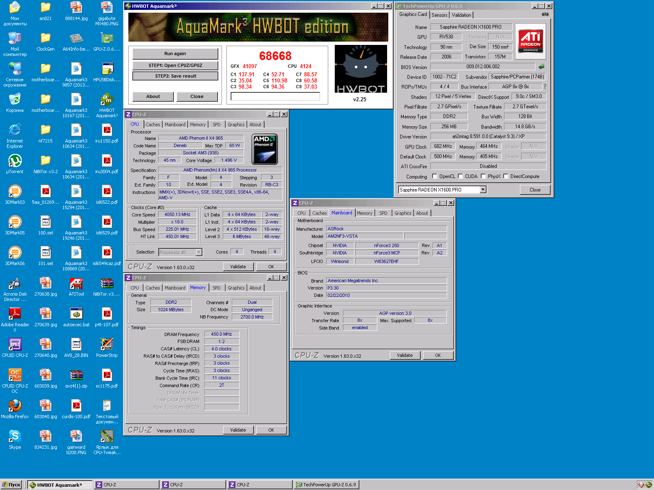Expand the Sapphire RADEON X1600 PRO dropdown
This screenshot has height=490, width=654.
(x=483, y=189)
